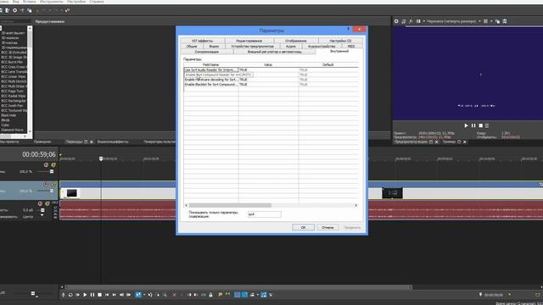Screen dimensions: 543x305
Task: Click the Value column header
Action: (268, 64)
